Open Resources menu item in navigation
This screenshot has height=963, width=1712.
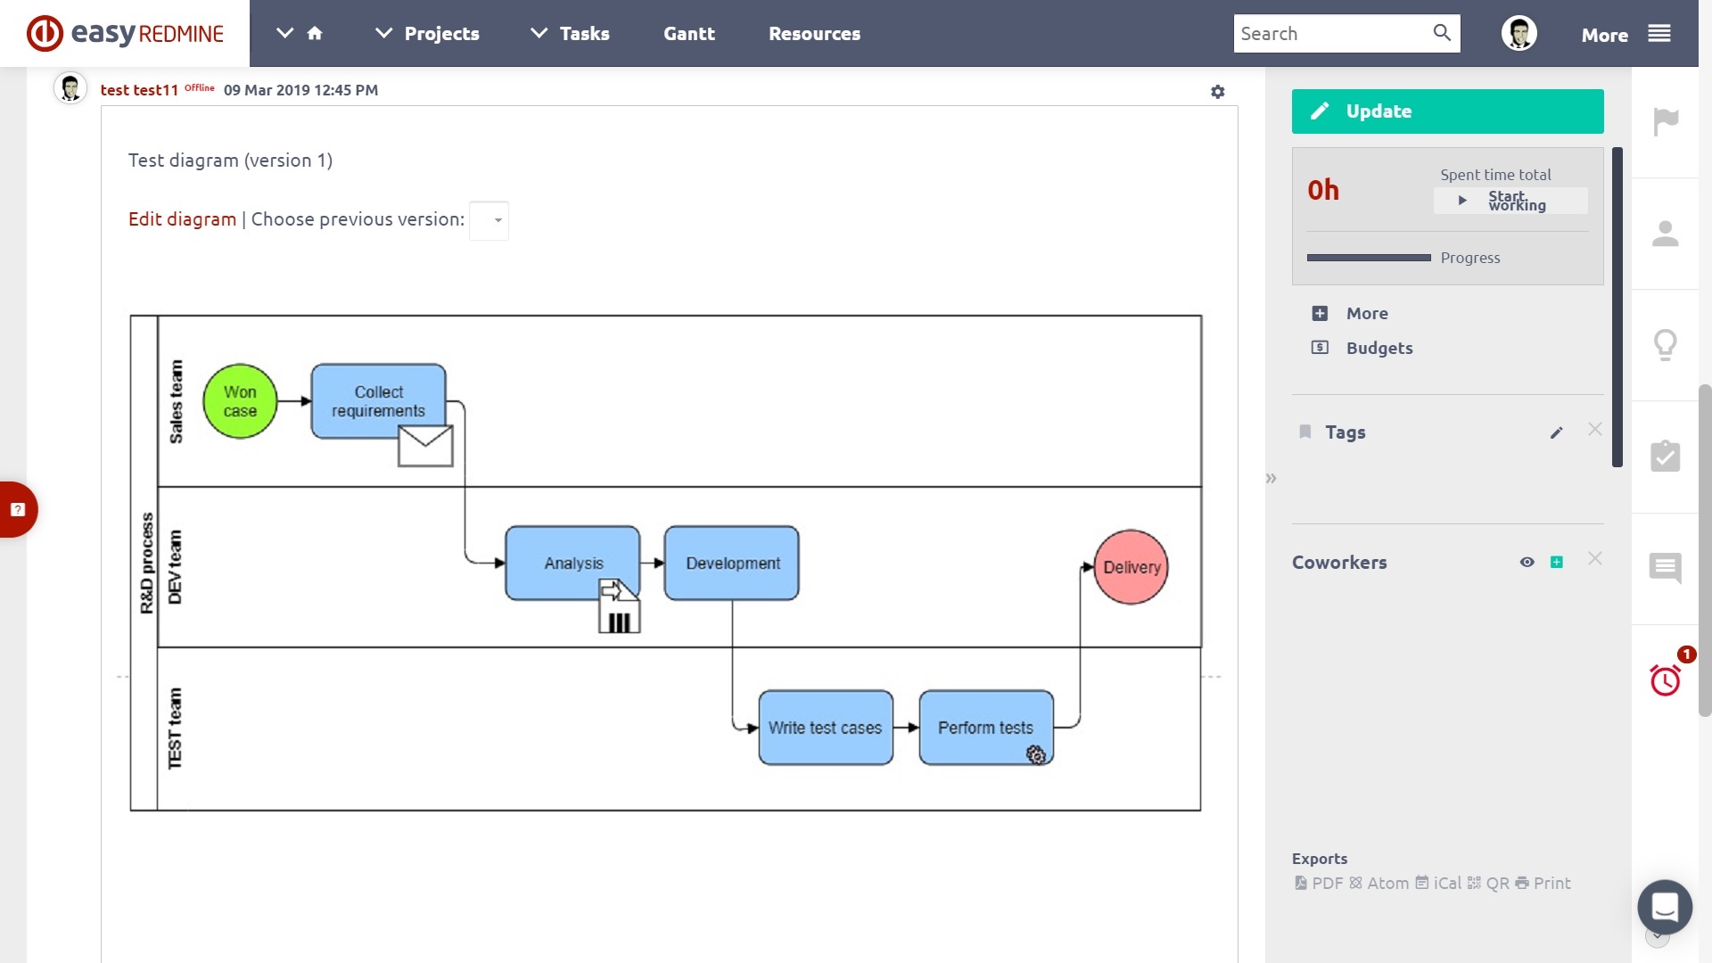[815, 33]
